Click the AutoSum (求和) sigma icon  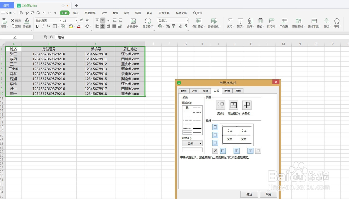[x=230, y=21]
